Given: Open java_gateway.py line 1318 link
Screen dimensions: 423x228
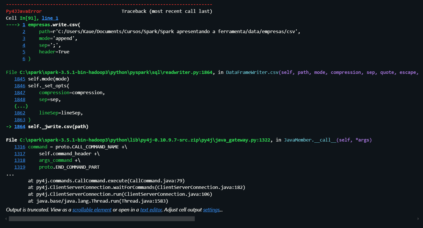Looking at the screenshot, I should point(20,160).
